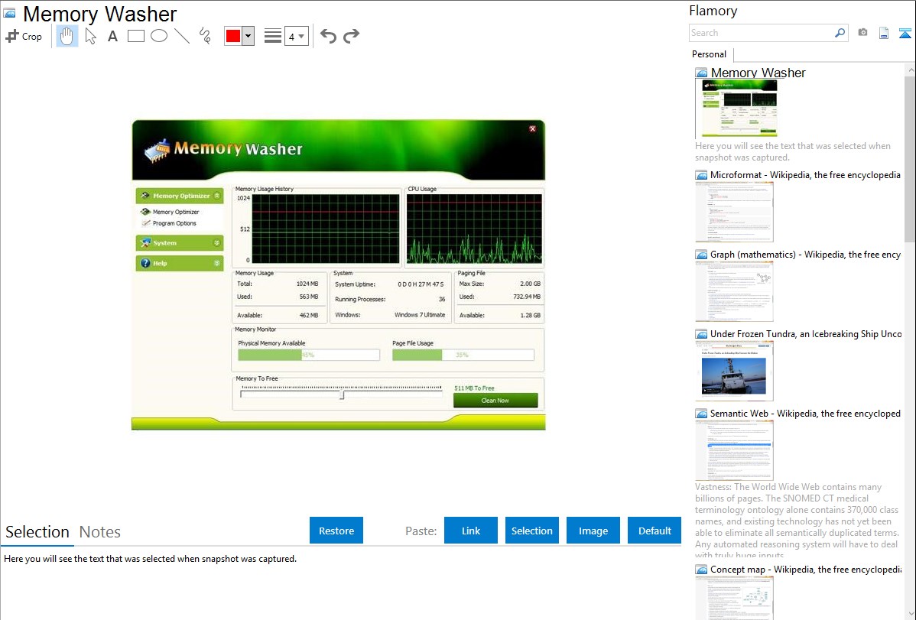Click the Restore button
The width and height of the screenshot is (916, 620).
(x=336, y=531)
